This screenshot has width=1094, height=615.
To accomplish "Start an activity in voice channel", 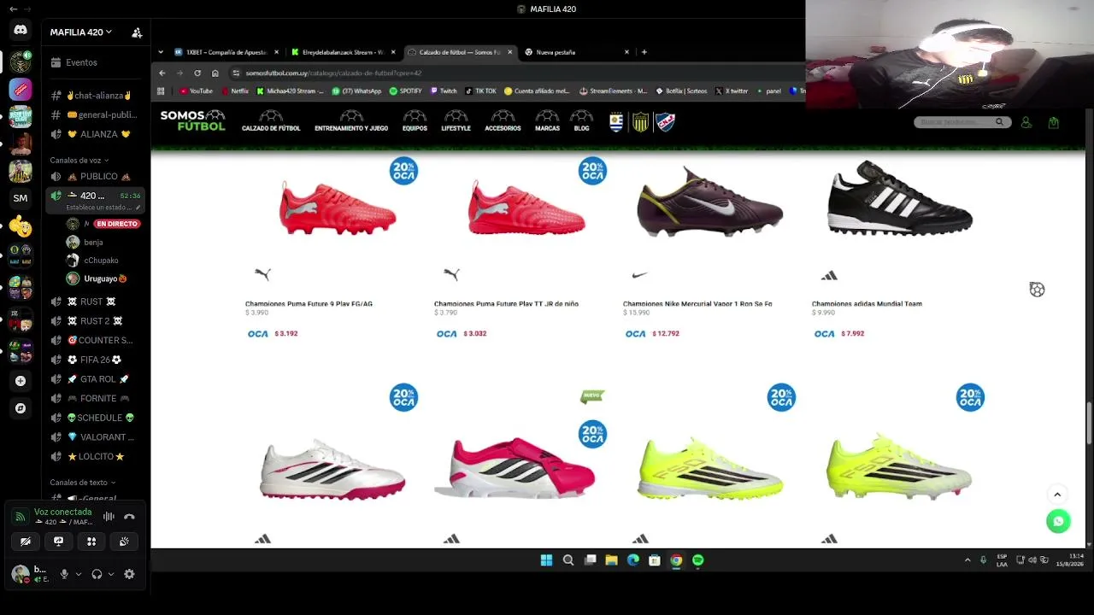I will [91, 542].
